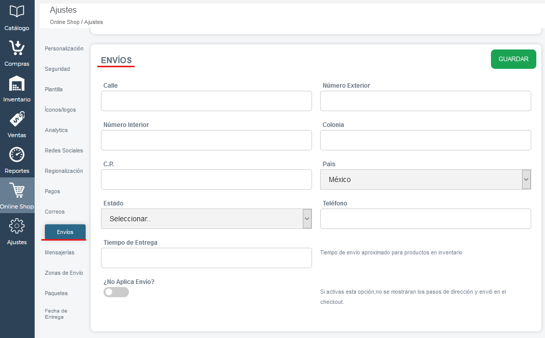
Task: Toggle the ¿No Aplica Envío? switch
Action: pyautogui.click(x=116, y=292)
